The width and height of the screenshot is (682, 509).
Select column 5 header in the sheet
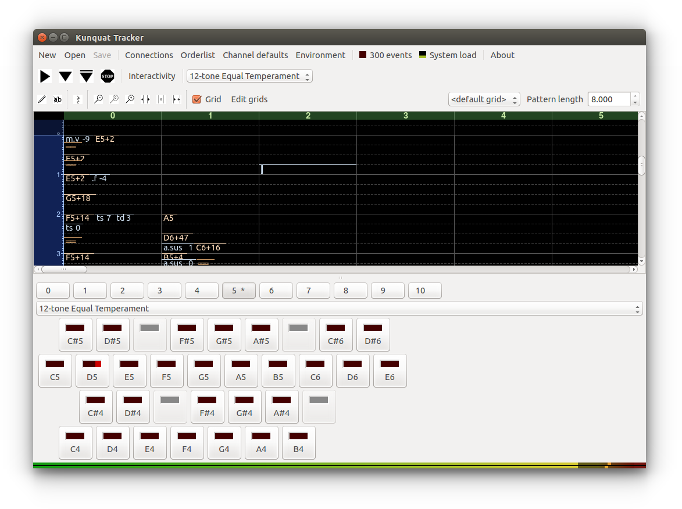pyautogui.click(x=595, y=116)
